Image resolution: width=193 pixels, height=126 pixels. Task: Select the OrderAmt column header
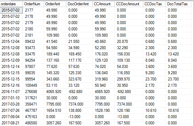coord(55,4)
